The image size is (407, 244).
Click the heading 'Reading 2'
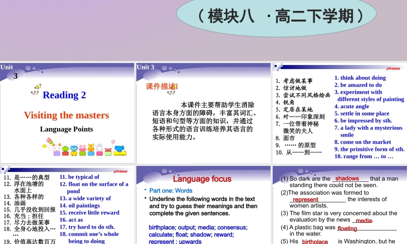pyautogui.click(x=64, y=95)
